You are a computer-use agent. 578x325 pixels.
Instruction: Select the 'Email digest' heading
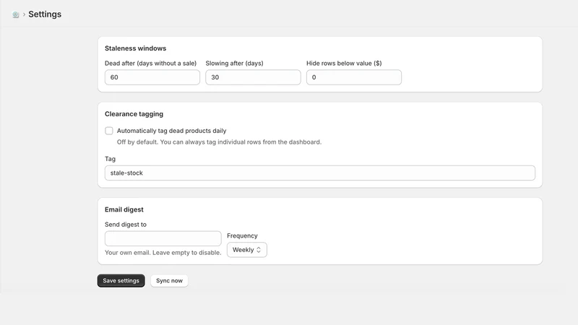(124, 209)
